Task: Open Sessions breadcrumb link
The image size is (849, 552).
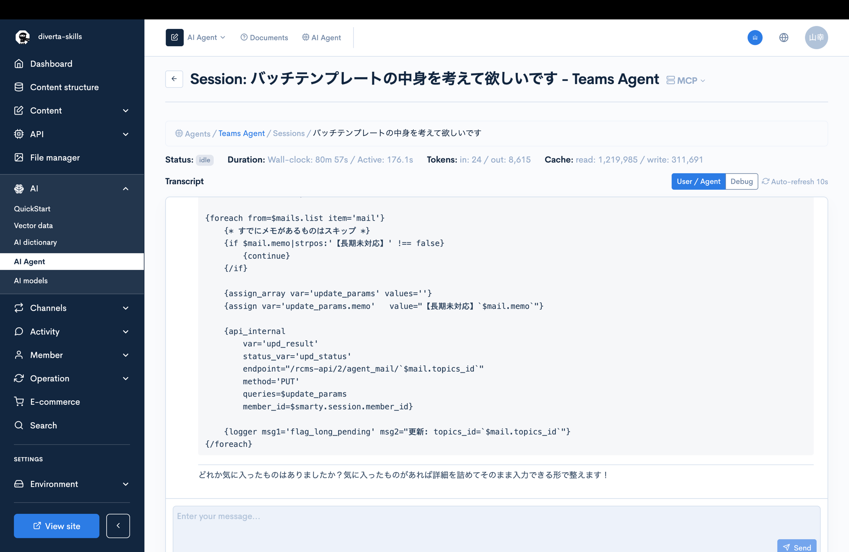Action: pos(289,133)
